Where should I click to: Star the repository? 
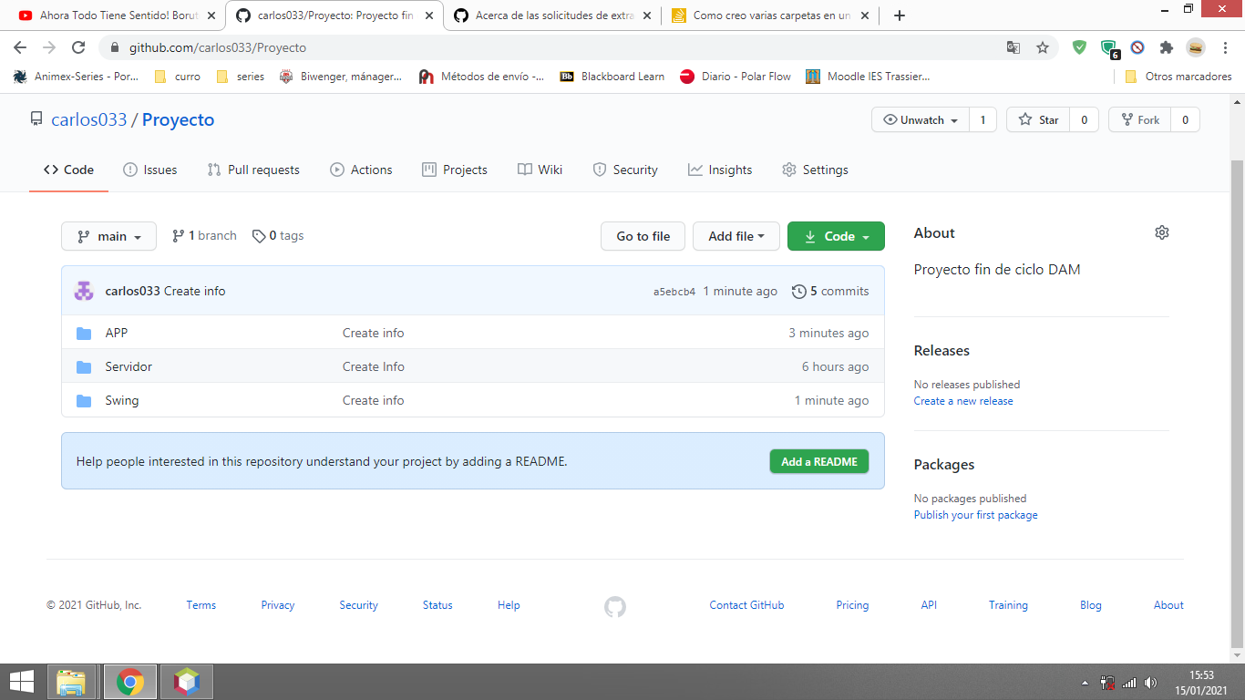coord(1038,119)
